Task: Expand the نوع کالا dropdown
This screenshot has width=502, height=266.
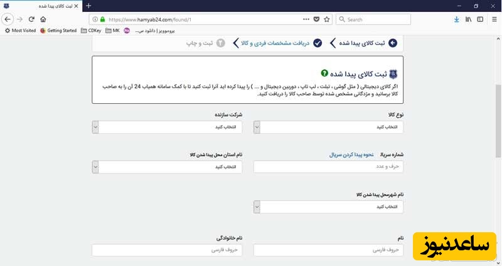Action: point(329,127)
